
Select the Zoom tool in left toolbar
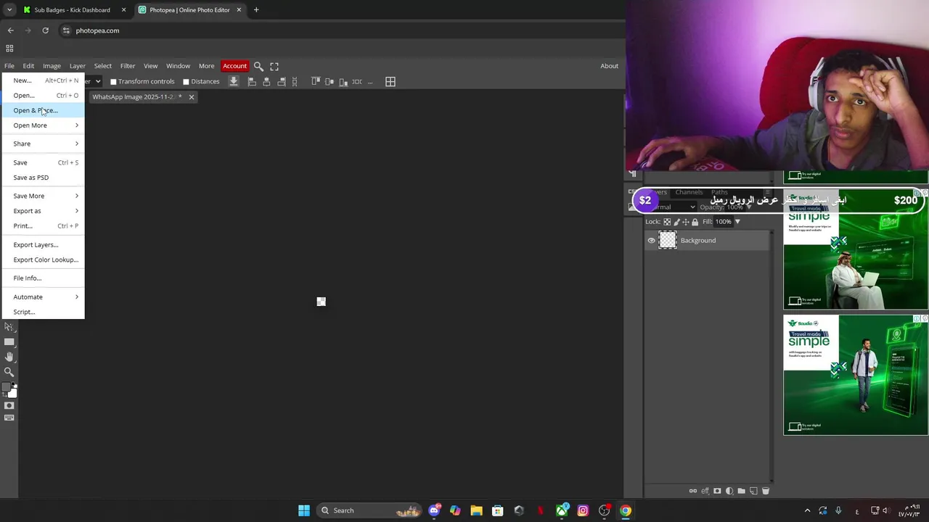(x=9, y=372)
